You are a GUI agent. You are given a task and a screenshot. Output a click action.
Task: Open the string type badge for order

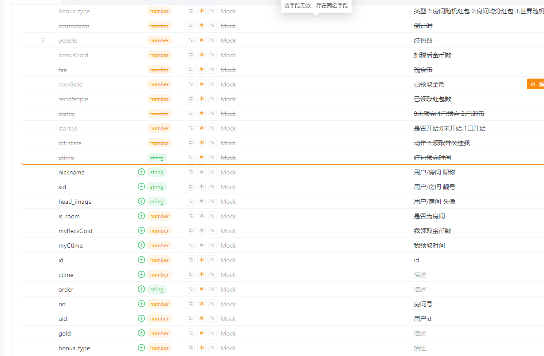[x=157, y=289]
